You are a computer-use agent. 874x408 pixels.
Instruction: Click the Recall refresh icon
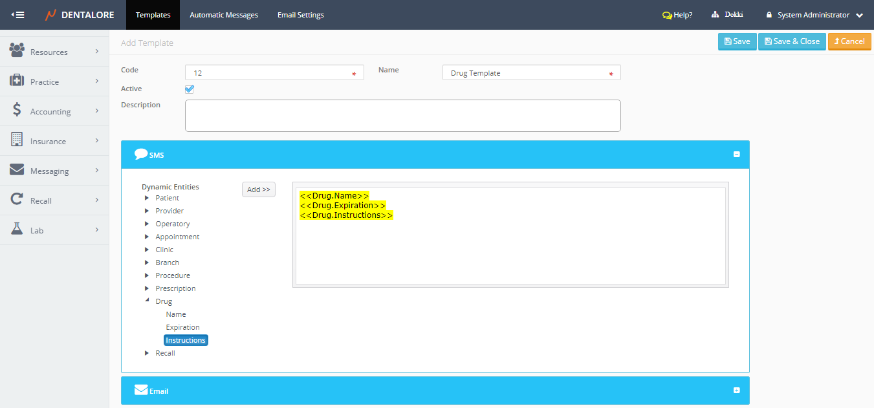click(x=17, y=200)
